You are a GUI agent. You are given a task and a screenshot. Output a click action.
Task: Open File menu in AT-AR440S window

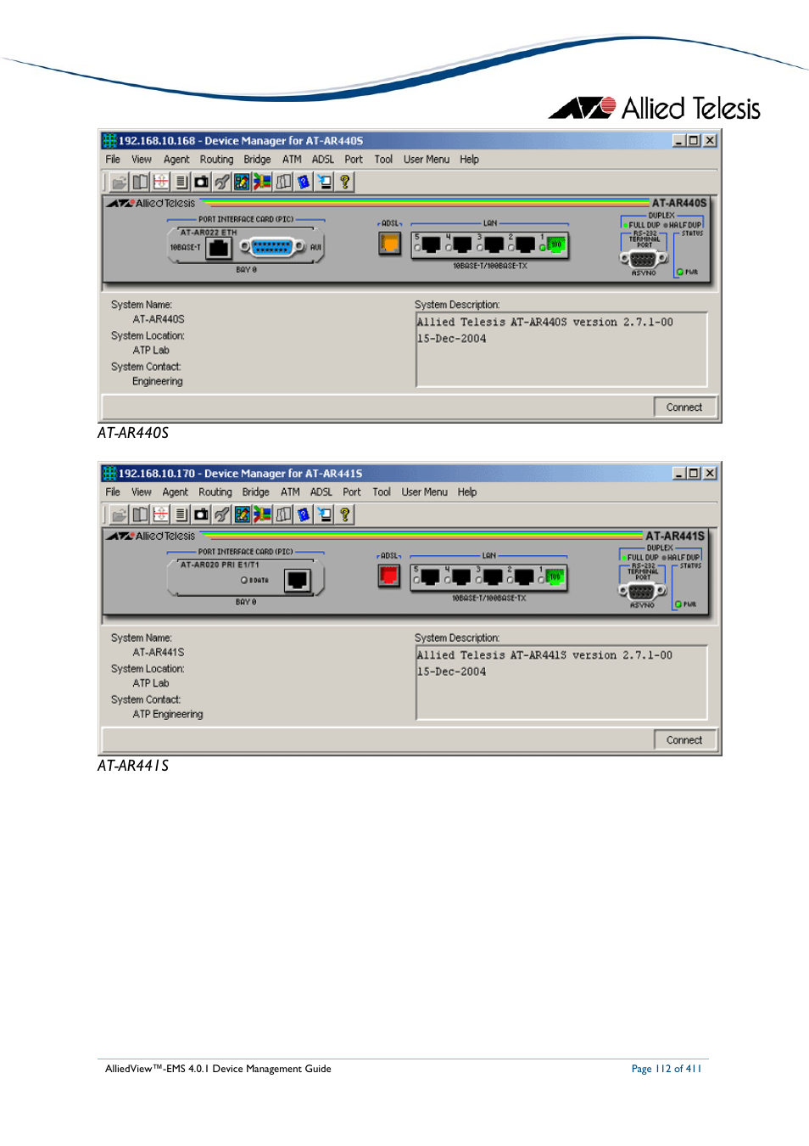click(x=113, y=160)
